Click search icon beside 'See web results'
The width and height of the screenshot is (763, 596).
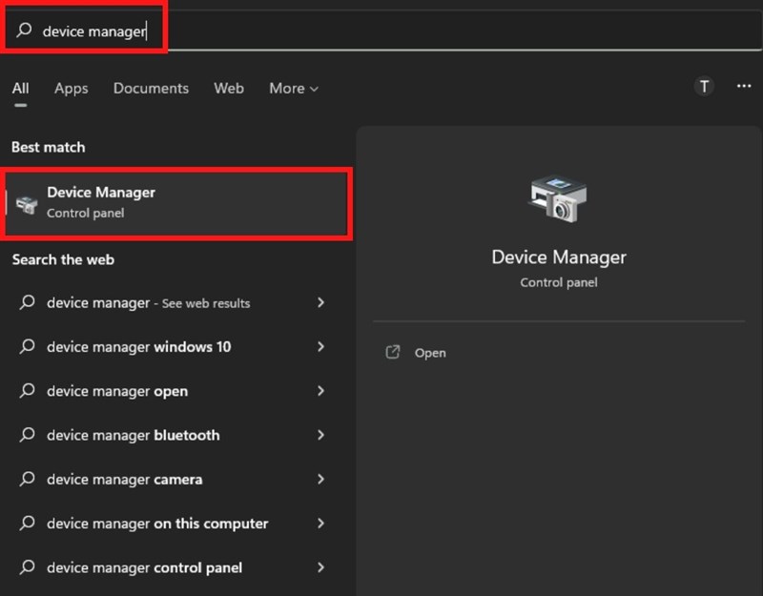(x=28, y=302)
